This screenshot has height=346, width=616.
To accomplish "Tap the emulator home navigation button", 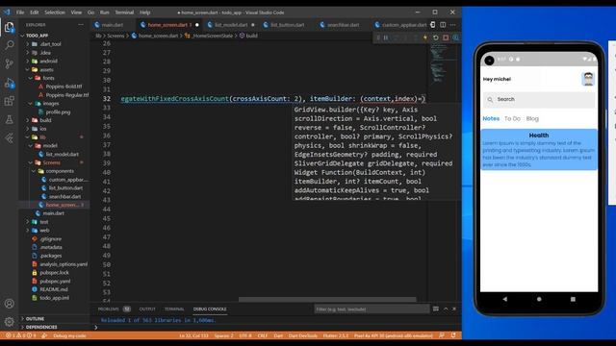I will point(539,299).
